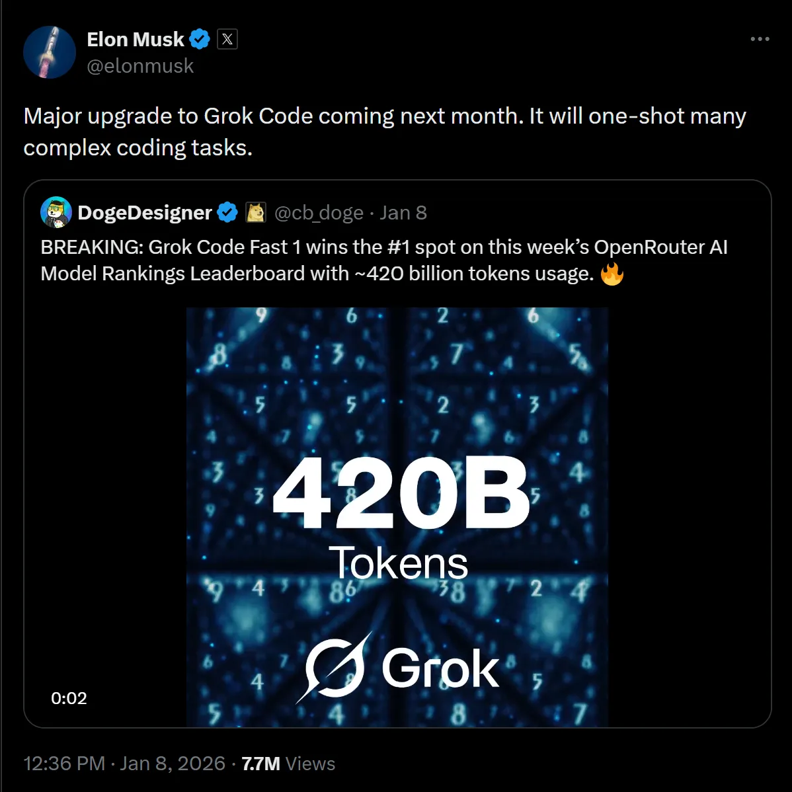Click Elon Musk's blue verified checkmark

[199, 38]
